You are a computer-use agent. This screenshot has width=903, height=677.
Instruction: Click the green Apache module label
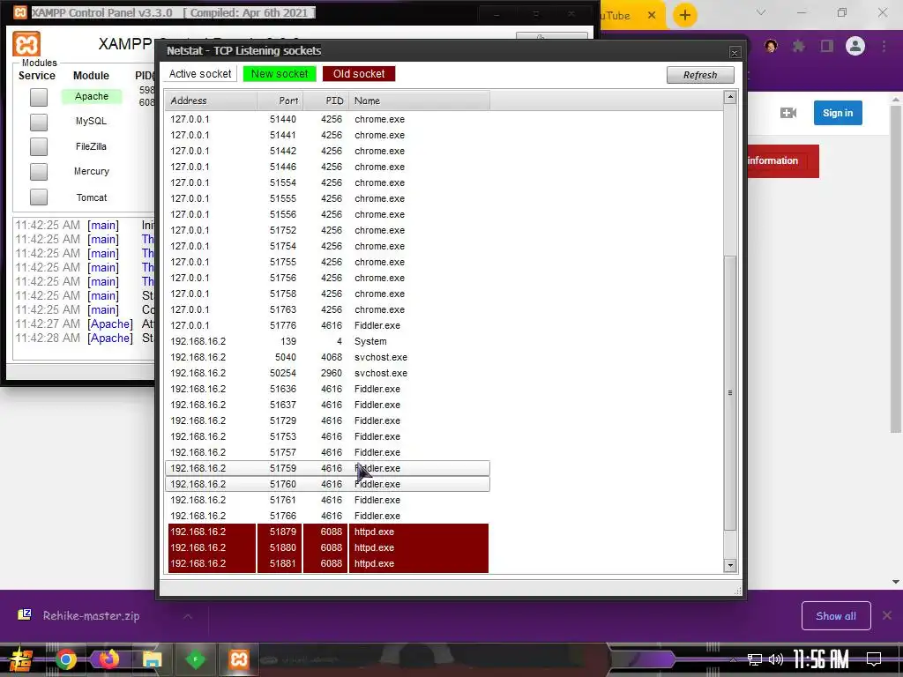(x=92, y=96)
